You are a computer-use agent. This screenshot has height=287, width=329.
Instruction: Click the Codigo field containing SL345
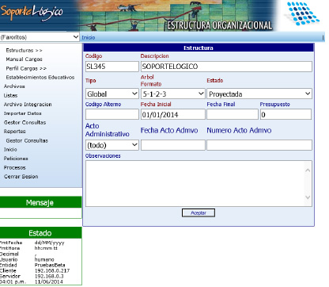tap(112, 67)
